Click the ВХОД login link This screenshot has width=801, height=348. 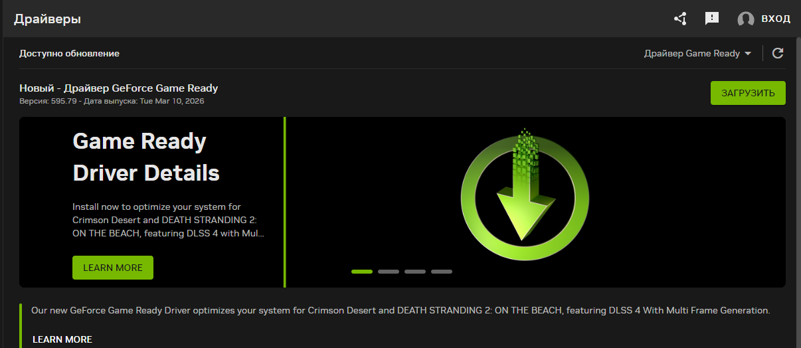[x=776, y=19]
